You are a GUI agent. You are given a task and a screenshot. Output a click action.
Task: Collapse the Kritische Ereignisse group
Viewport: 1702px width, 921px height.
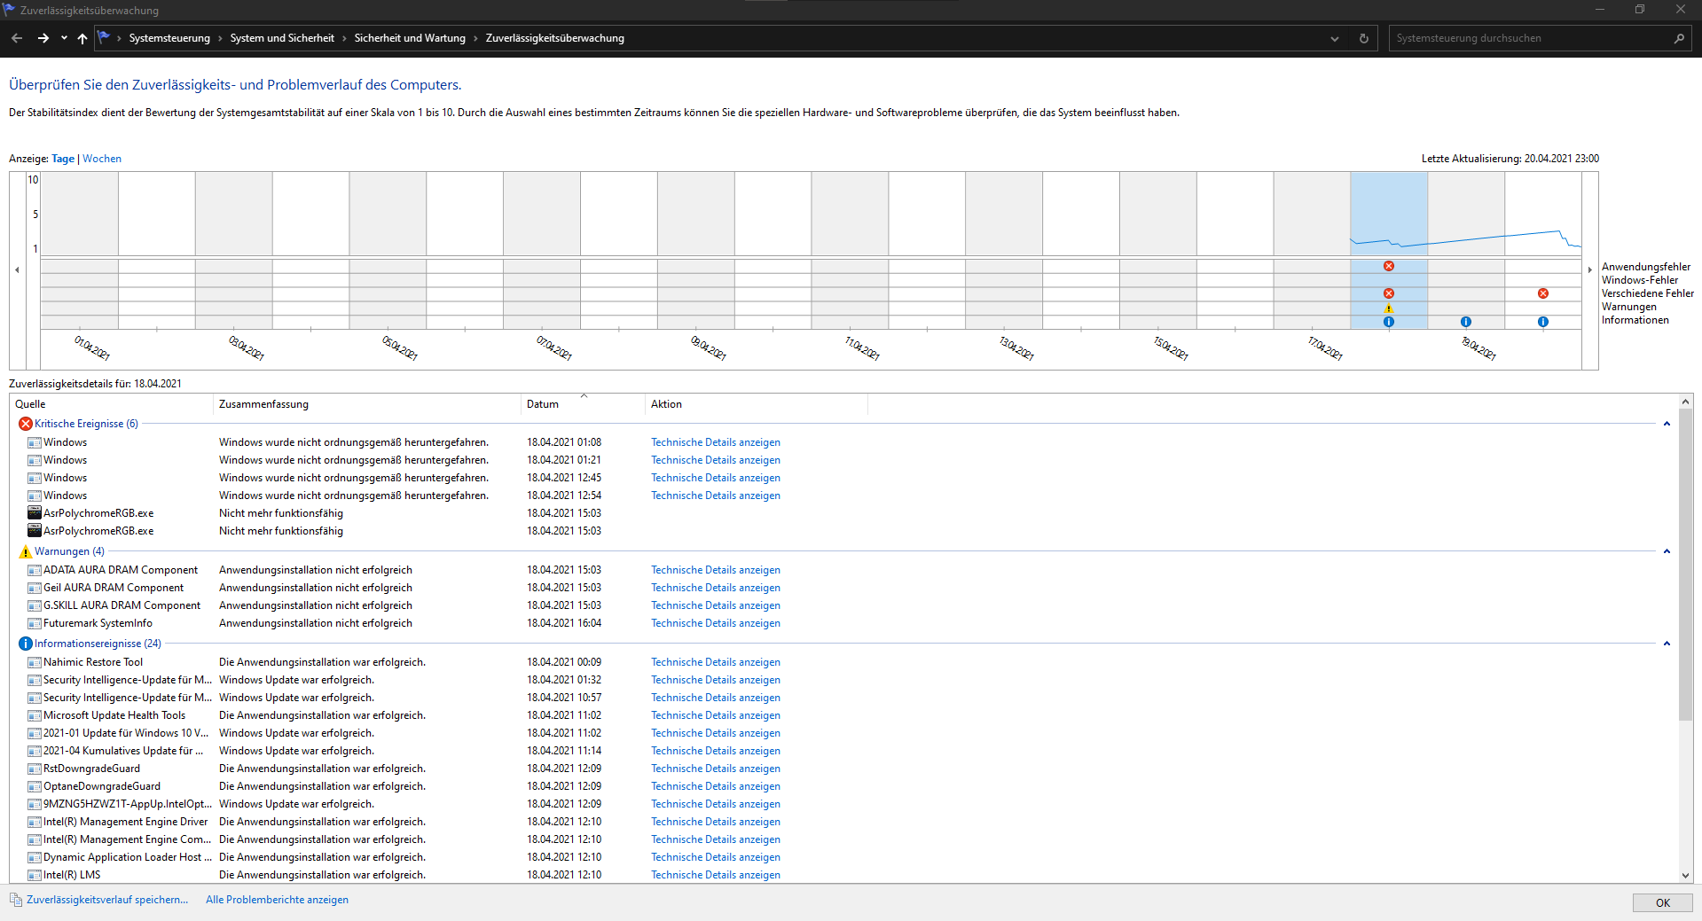pyautogui.click(x=1667, y=424)
